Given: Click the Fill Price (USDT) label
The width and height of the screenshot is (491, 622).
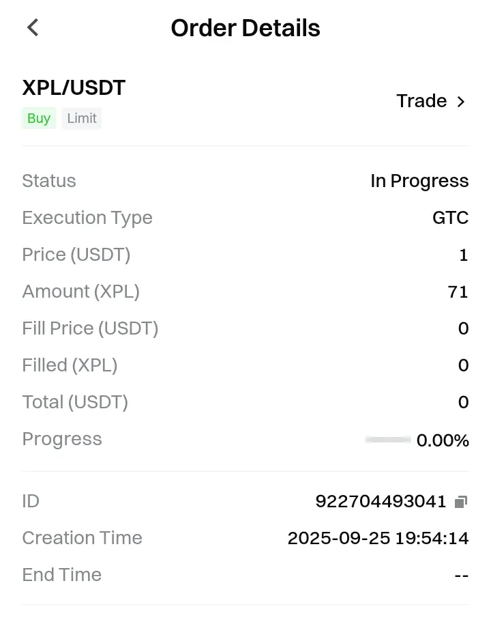Looking at the screenshot, I should click(x=90, y=328).
